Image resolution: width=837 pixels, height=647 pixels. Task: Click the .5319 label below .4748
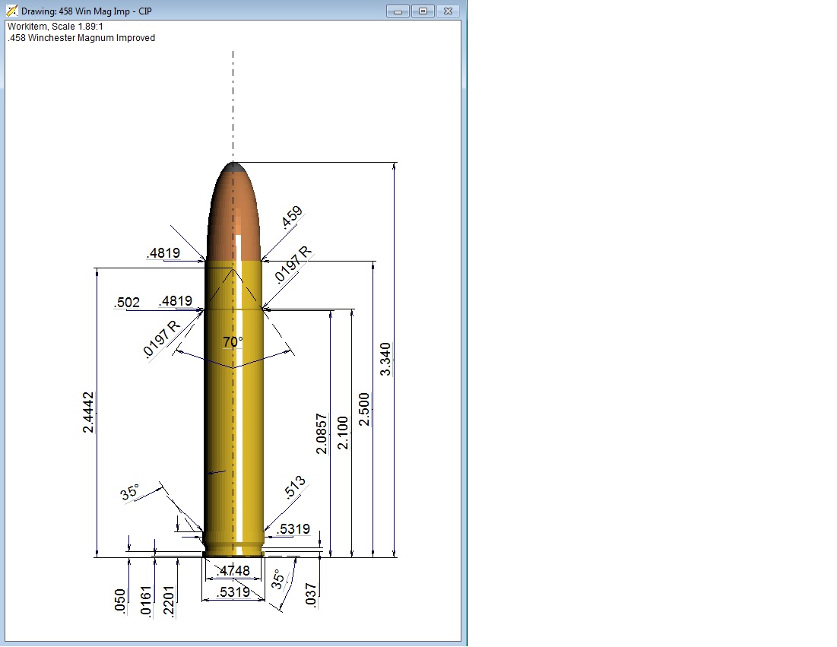click(x=233, y=591)
